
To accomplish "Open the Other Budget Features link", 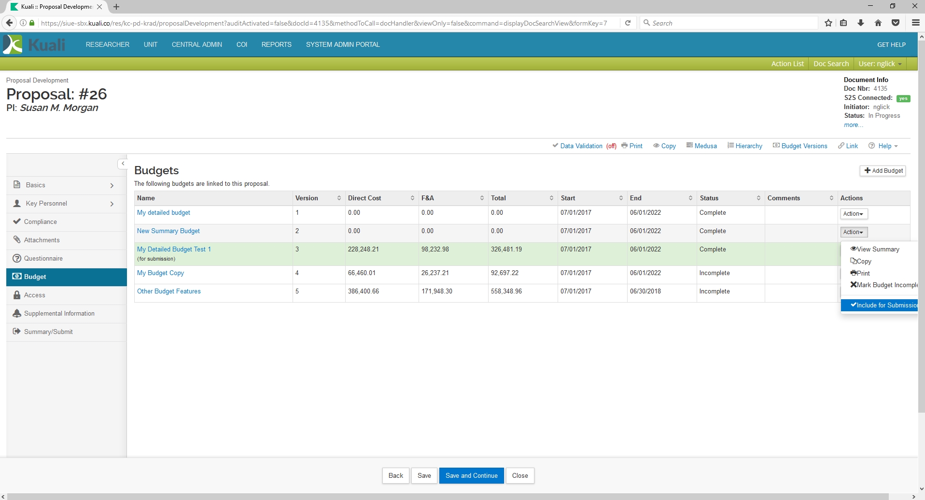I will tap(168, 291).
